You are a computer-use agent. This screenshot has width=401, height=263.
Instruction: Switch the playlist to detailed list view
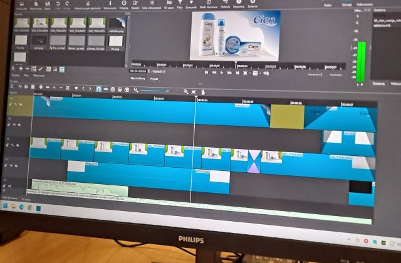coord(48,70)
